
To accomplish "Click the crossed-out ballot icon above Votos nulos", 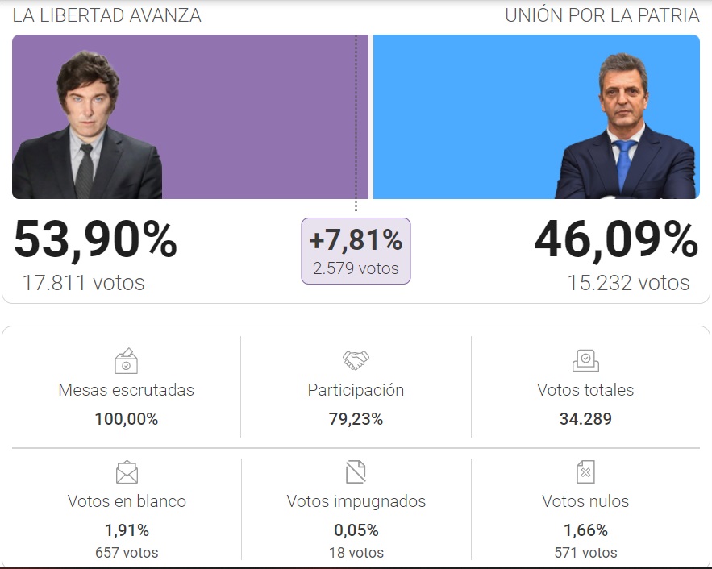I will click(x=585, y=471).
